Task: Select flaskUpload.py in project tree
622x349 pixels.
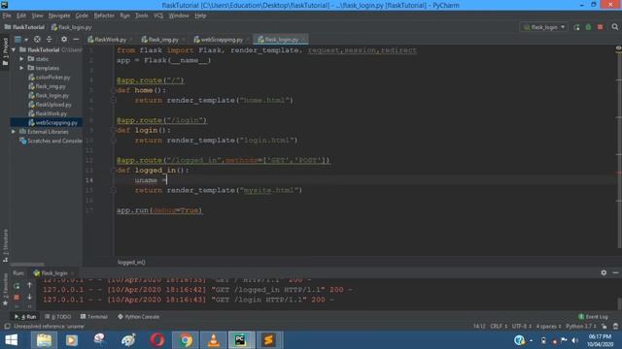Action: pos(51,105)
